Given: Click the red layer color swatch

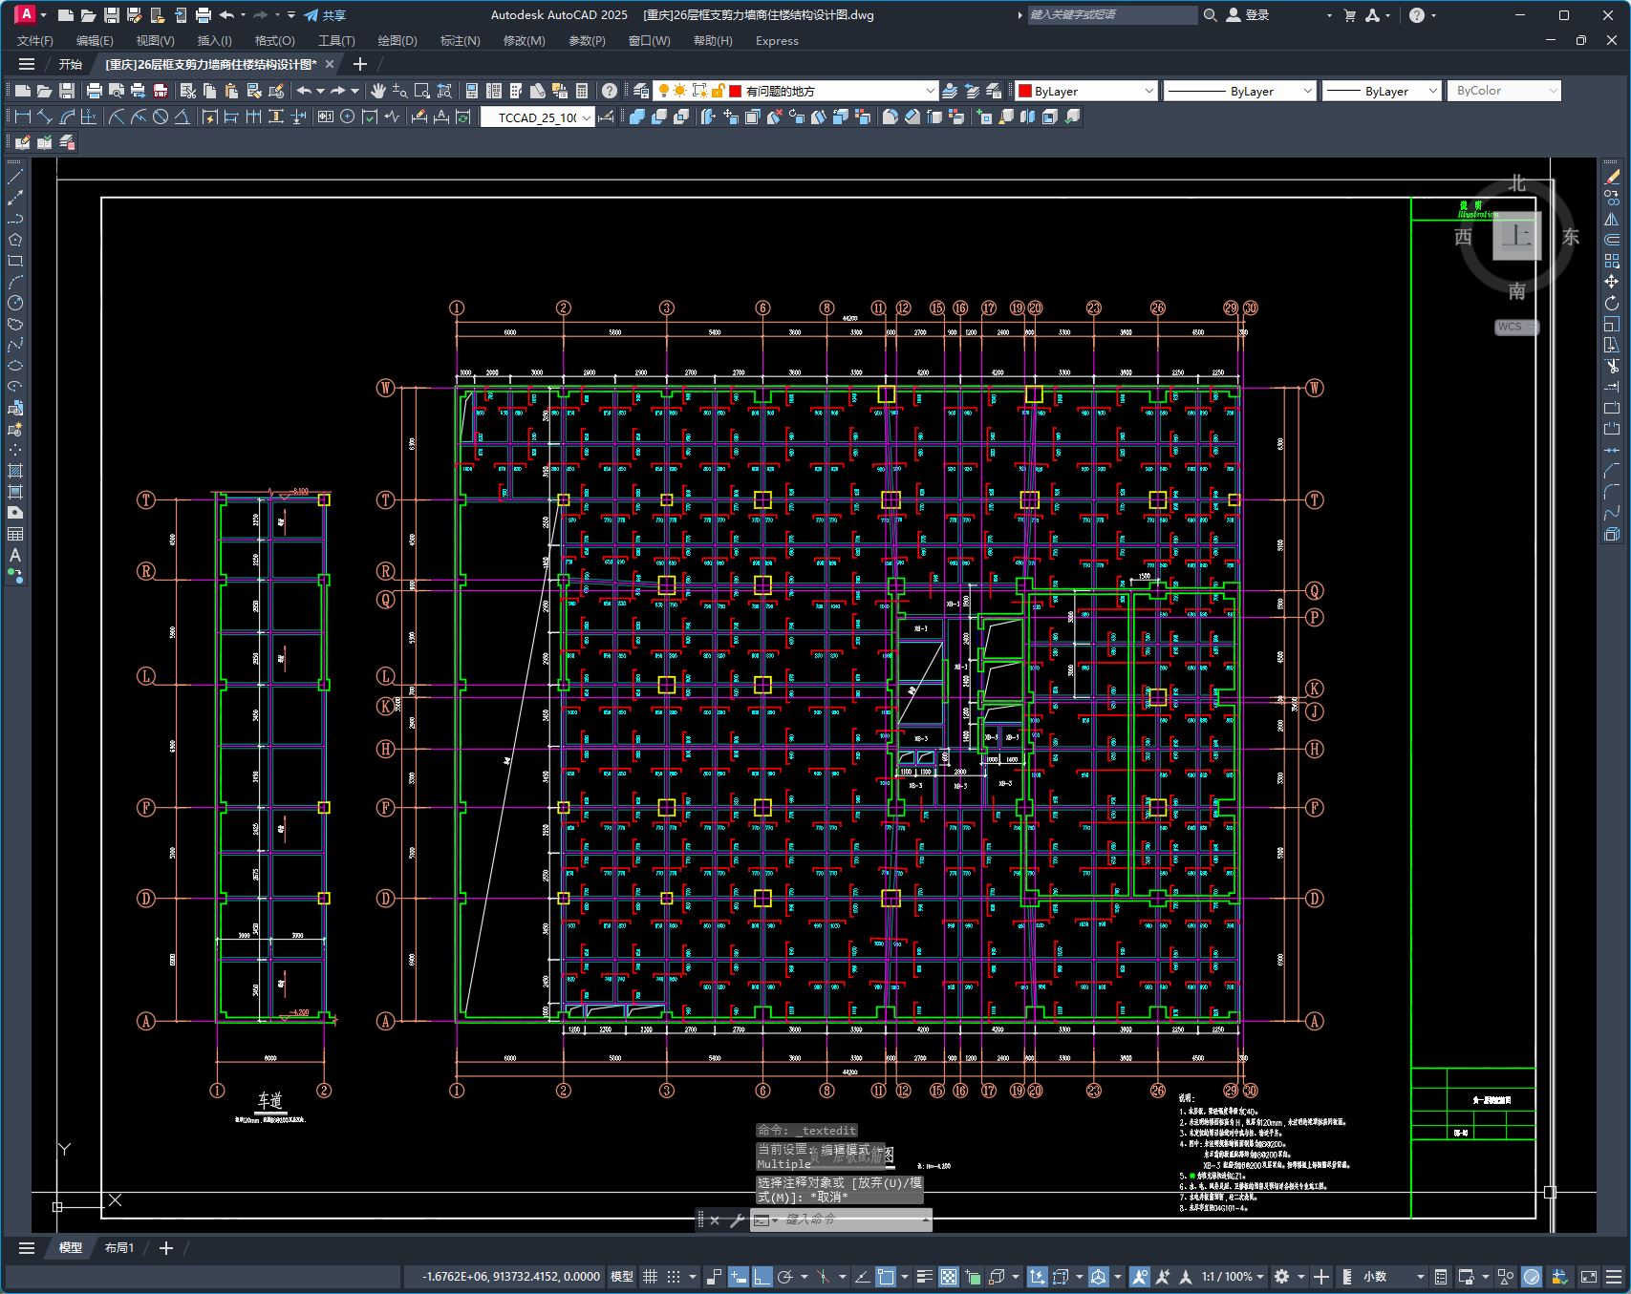Looking at the screenshot, I should tap(735, 91).
